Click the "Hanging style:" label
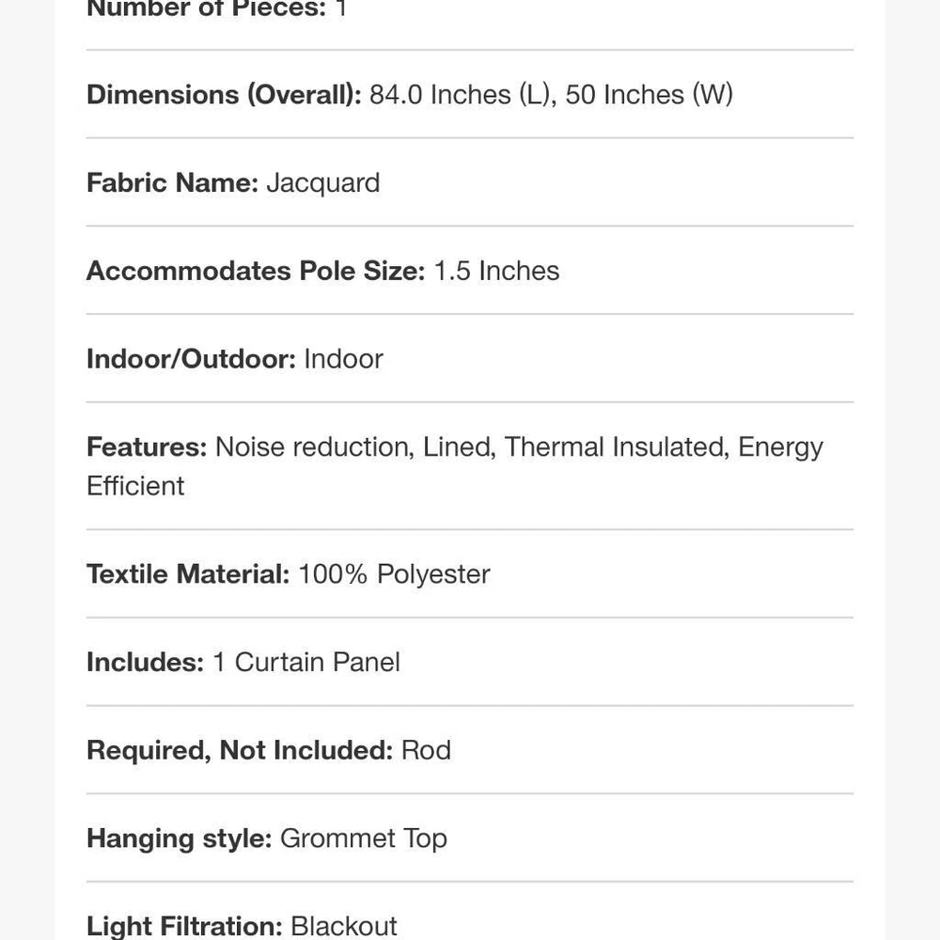Viewport: 940px width, 940px height. [x=179, y=838]
